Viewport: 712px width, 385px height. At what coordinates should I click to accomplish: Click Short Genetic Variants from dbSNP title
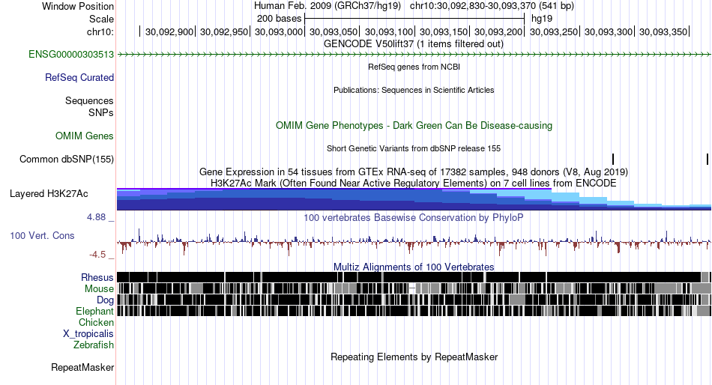tap(414, 148)
